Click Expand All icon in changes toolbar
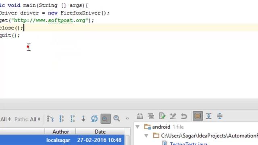The width and height of the screenshot is (258, 145). tap(209, 116)
